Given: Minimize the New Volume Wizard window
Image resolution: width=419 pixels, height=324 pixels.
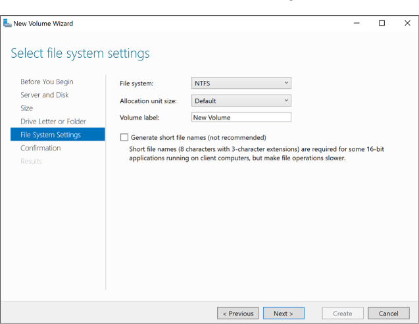Looking at the screenshot, I should 357,24.
